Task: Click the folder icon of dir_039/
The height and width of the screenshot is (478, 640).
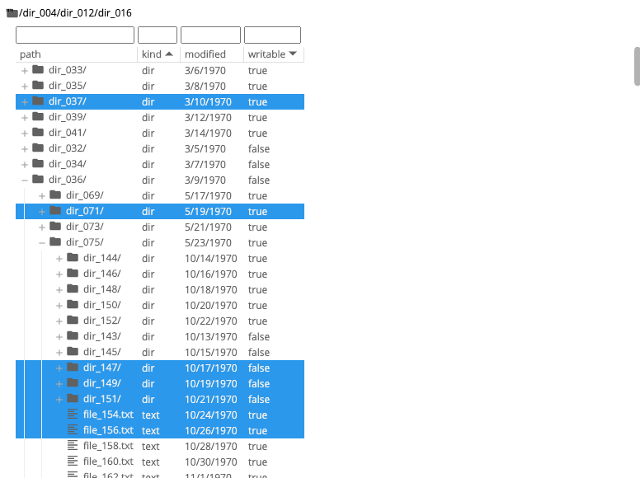Action: (38, 117)
